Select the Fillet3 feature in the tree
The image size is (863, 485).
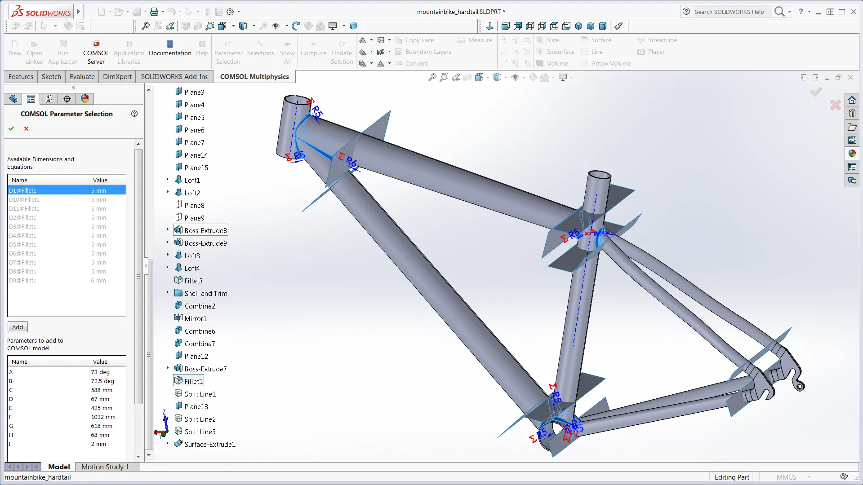click(193, 281)
